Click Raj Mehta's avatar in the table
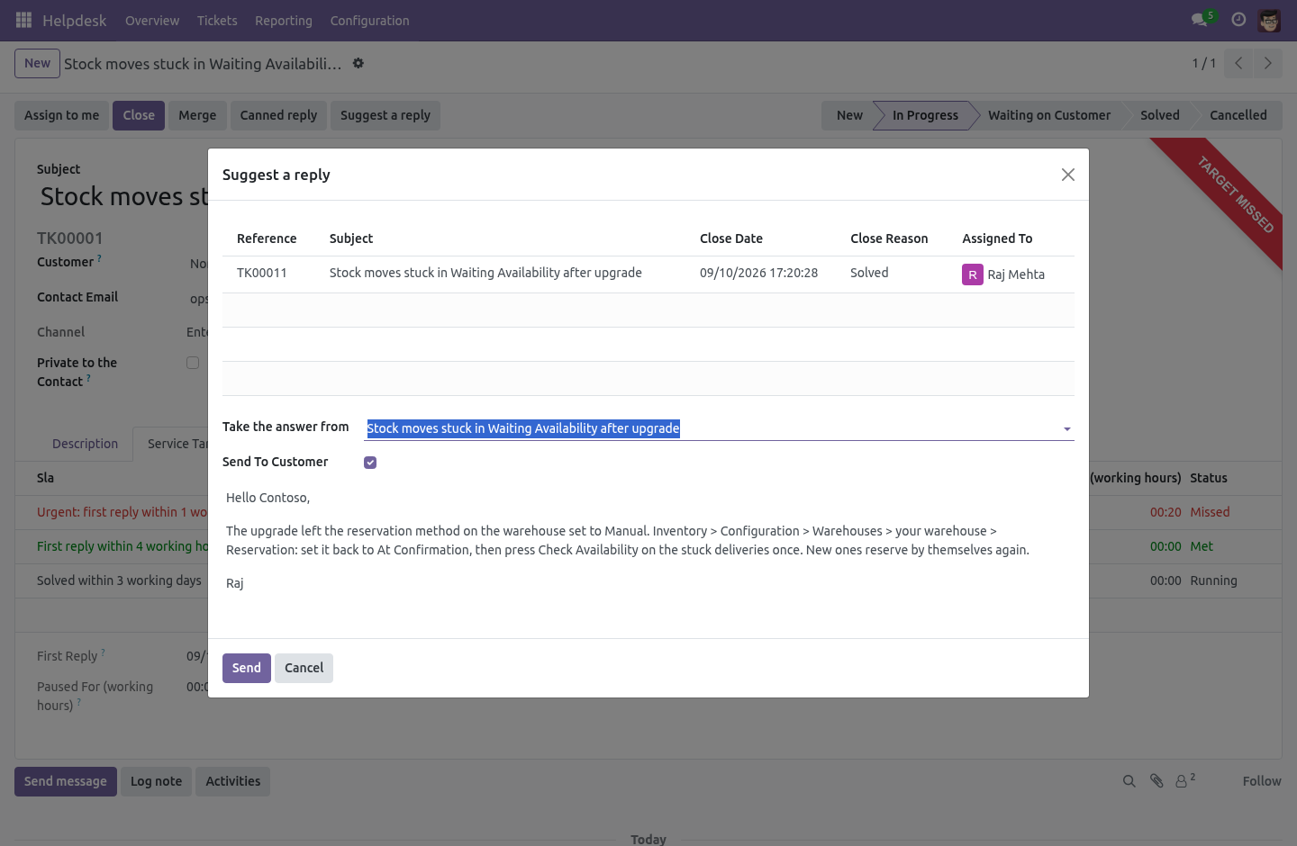Image resolution: width=1297 pixels, height=846 pixels. 973,274
